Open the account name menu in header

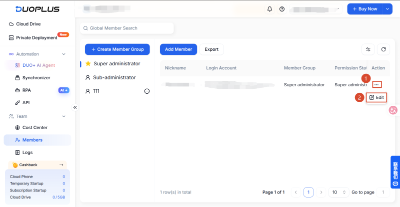tap(315, 9)
